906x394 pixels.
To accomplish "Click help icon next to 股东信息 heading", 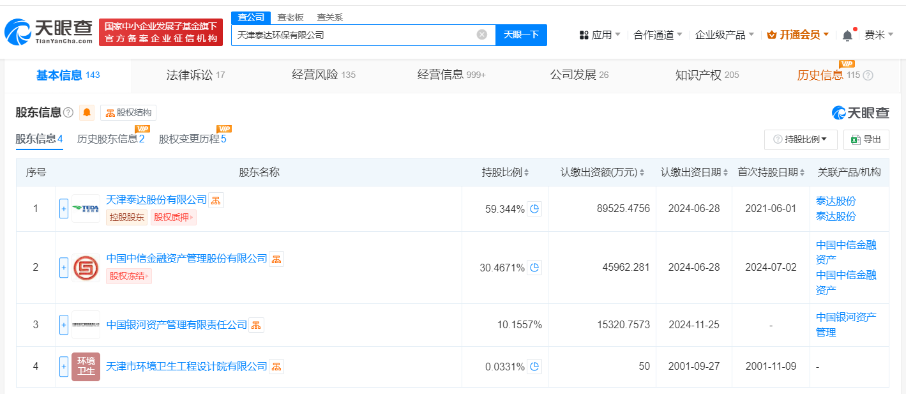I will (68, 113).
